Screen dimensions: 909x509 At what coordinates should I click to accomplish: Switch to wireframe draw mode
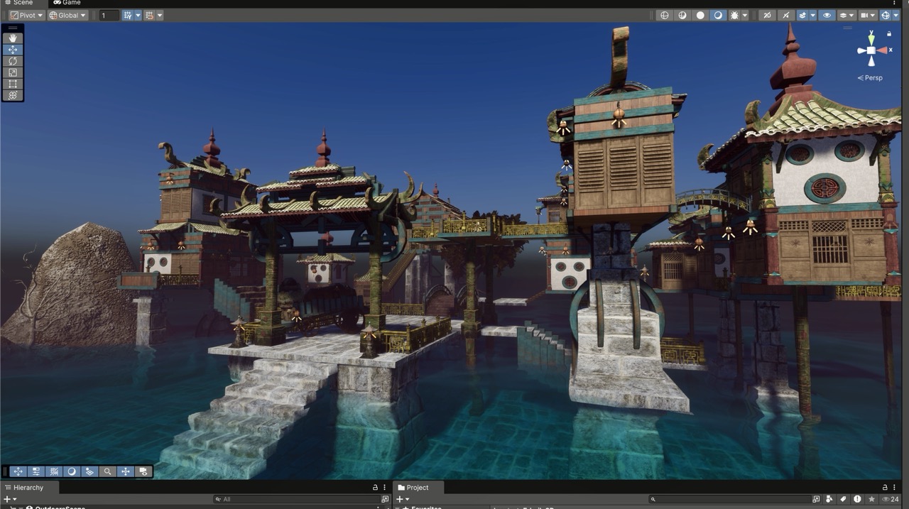point(664,15)
